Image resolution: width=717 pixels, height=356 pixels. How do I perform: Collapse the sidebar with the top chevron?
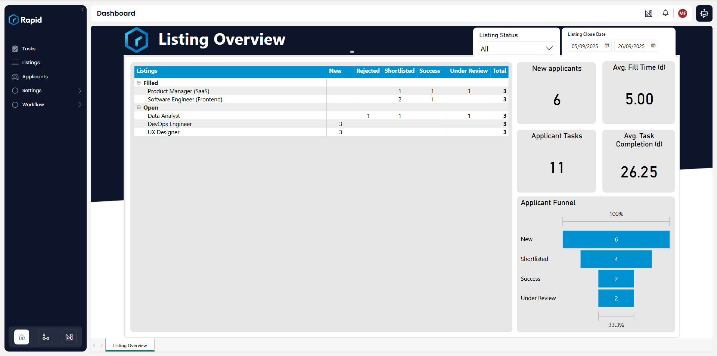pos(83,10)
